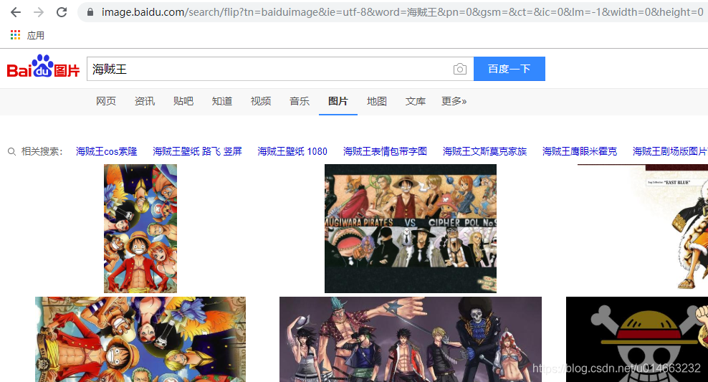Open camera image search icon
Viewport: 708px width, 382px height.
click(459, 69)
